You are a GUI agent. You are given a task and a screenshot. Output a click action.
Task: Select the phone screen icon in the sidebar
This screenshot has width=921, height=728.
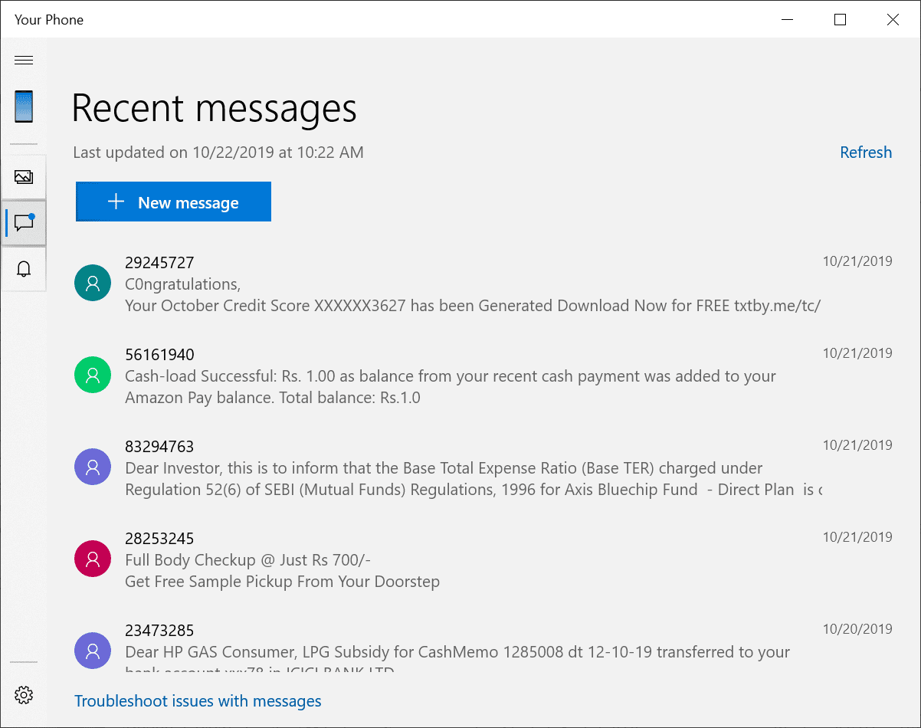(x=24, y=107)
